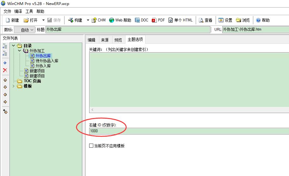Click the blue plus add-item icon

click(5, 63)
